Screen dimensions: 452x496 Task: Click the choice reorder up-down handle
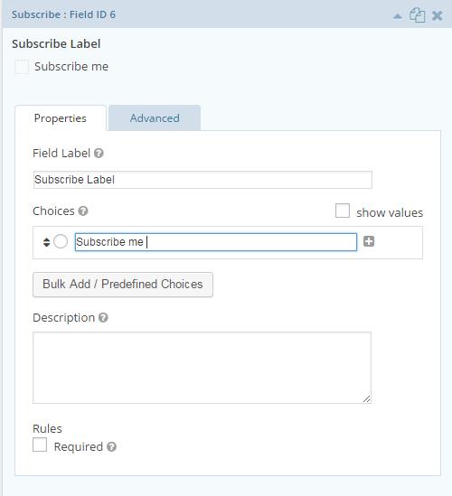[46, 242]
